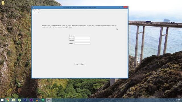Open the green Hangouts taskbar icon
Screen dimensions: 182x102
(43, 100)
